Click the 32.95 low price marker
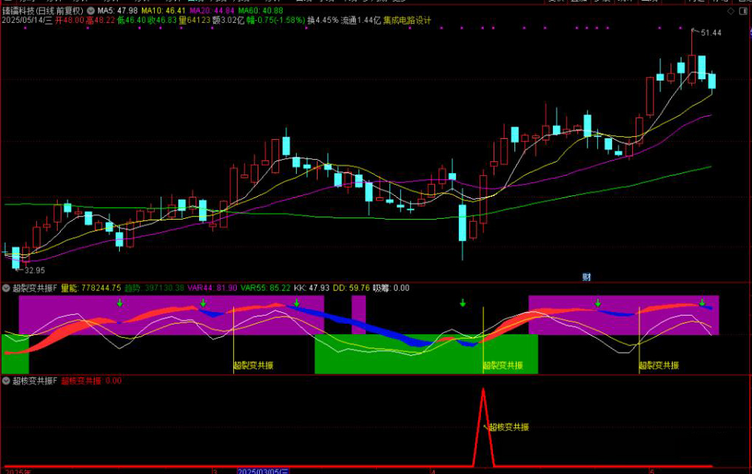This screenshot has height=474, width=752. (33, 271)
